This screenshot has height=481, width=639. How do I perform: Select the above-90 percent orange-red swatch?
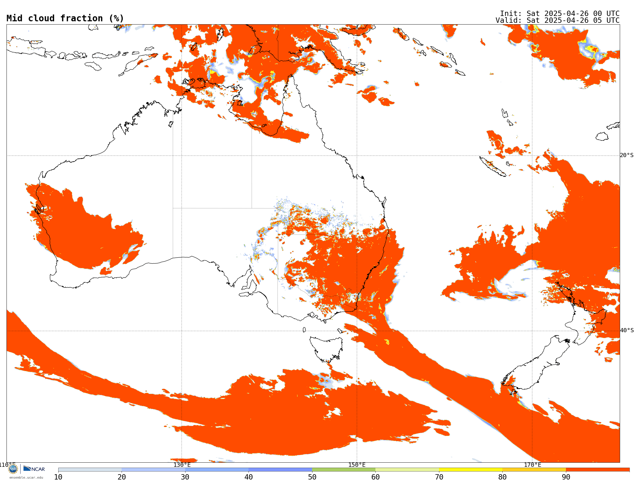tap(598, 470)
